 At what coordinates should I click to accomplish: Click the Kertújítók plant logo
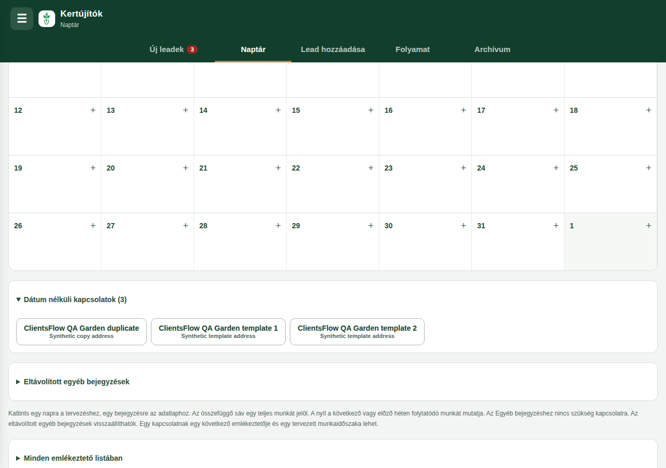pos(47,19)
